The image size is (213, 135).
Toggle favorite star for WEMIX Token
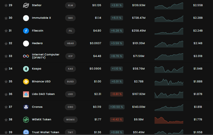coord(6,120)
